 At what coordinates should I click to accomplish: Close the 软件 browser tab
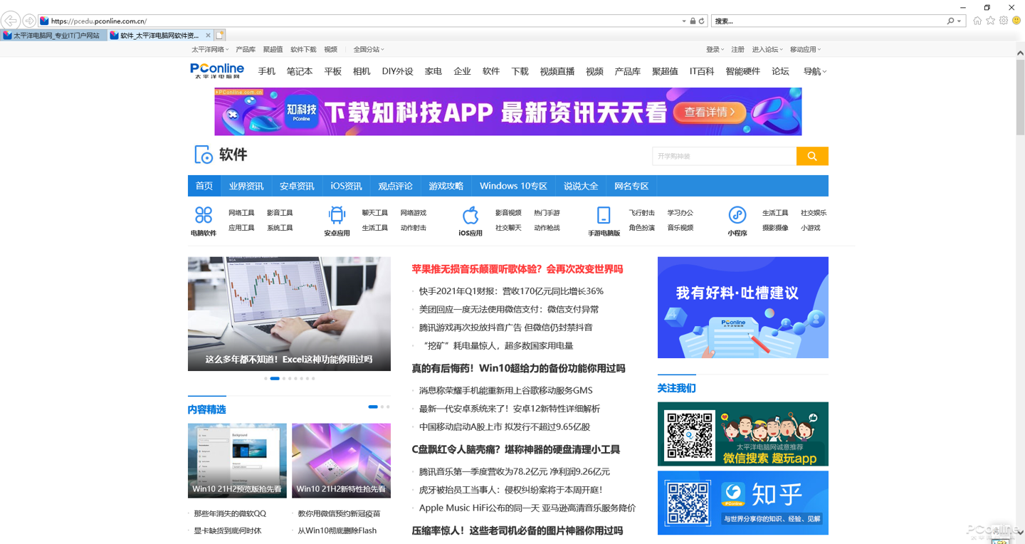coord(208,35)
